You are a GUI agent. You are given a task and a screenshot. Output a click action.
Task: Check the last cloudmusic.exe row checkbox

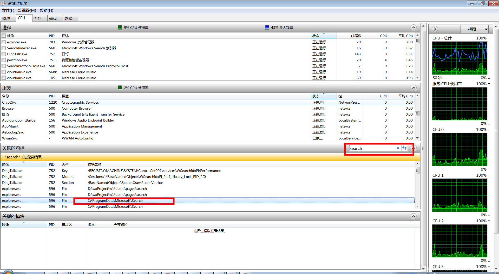click(4, 78)
